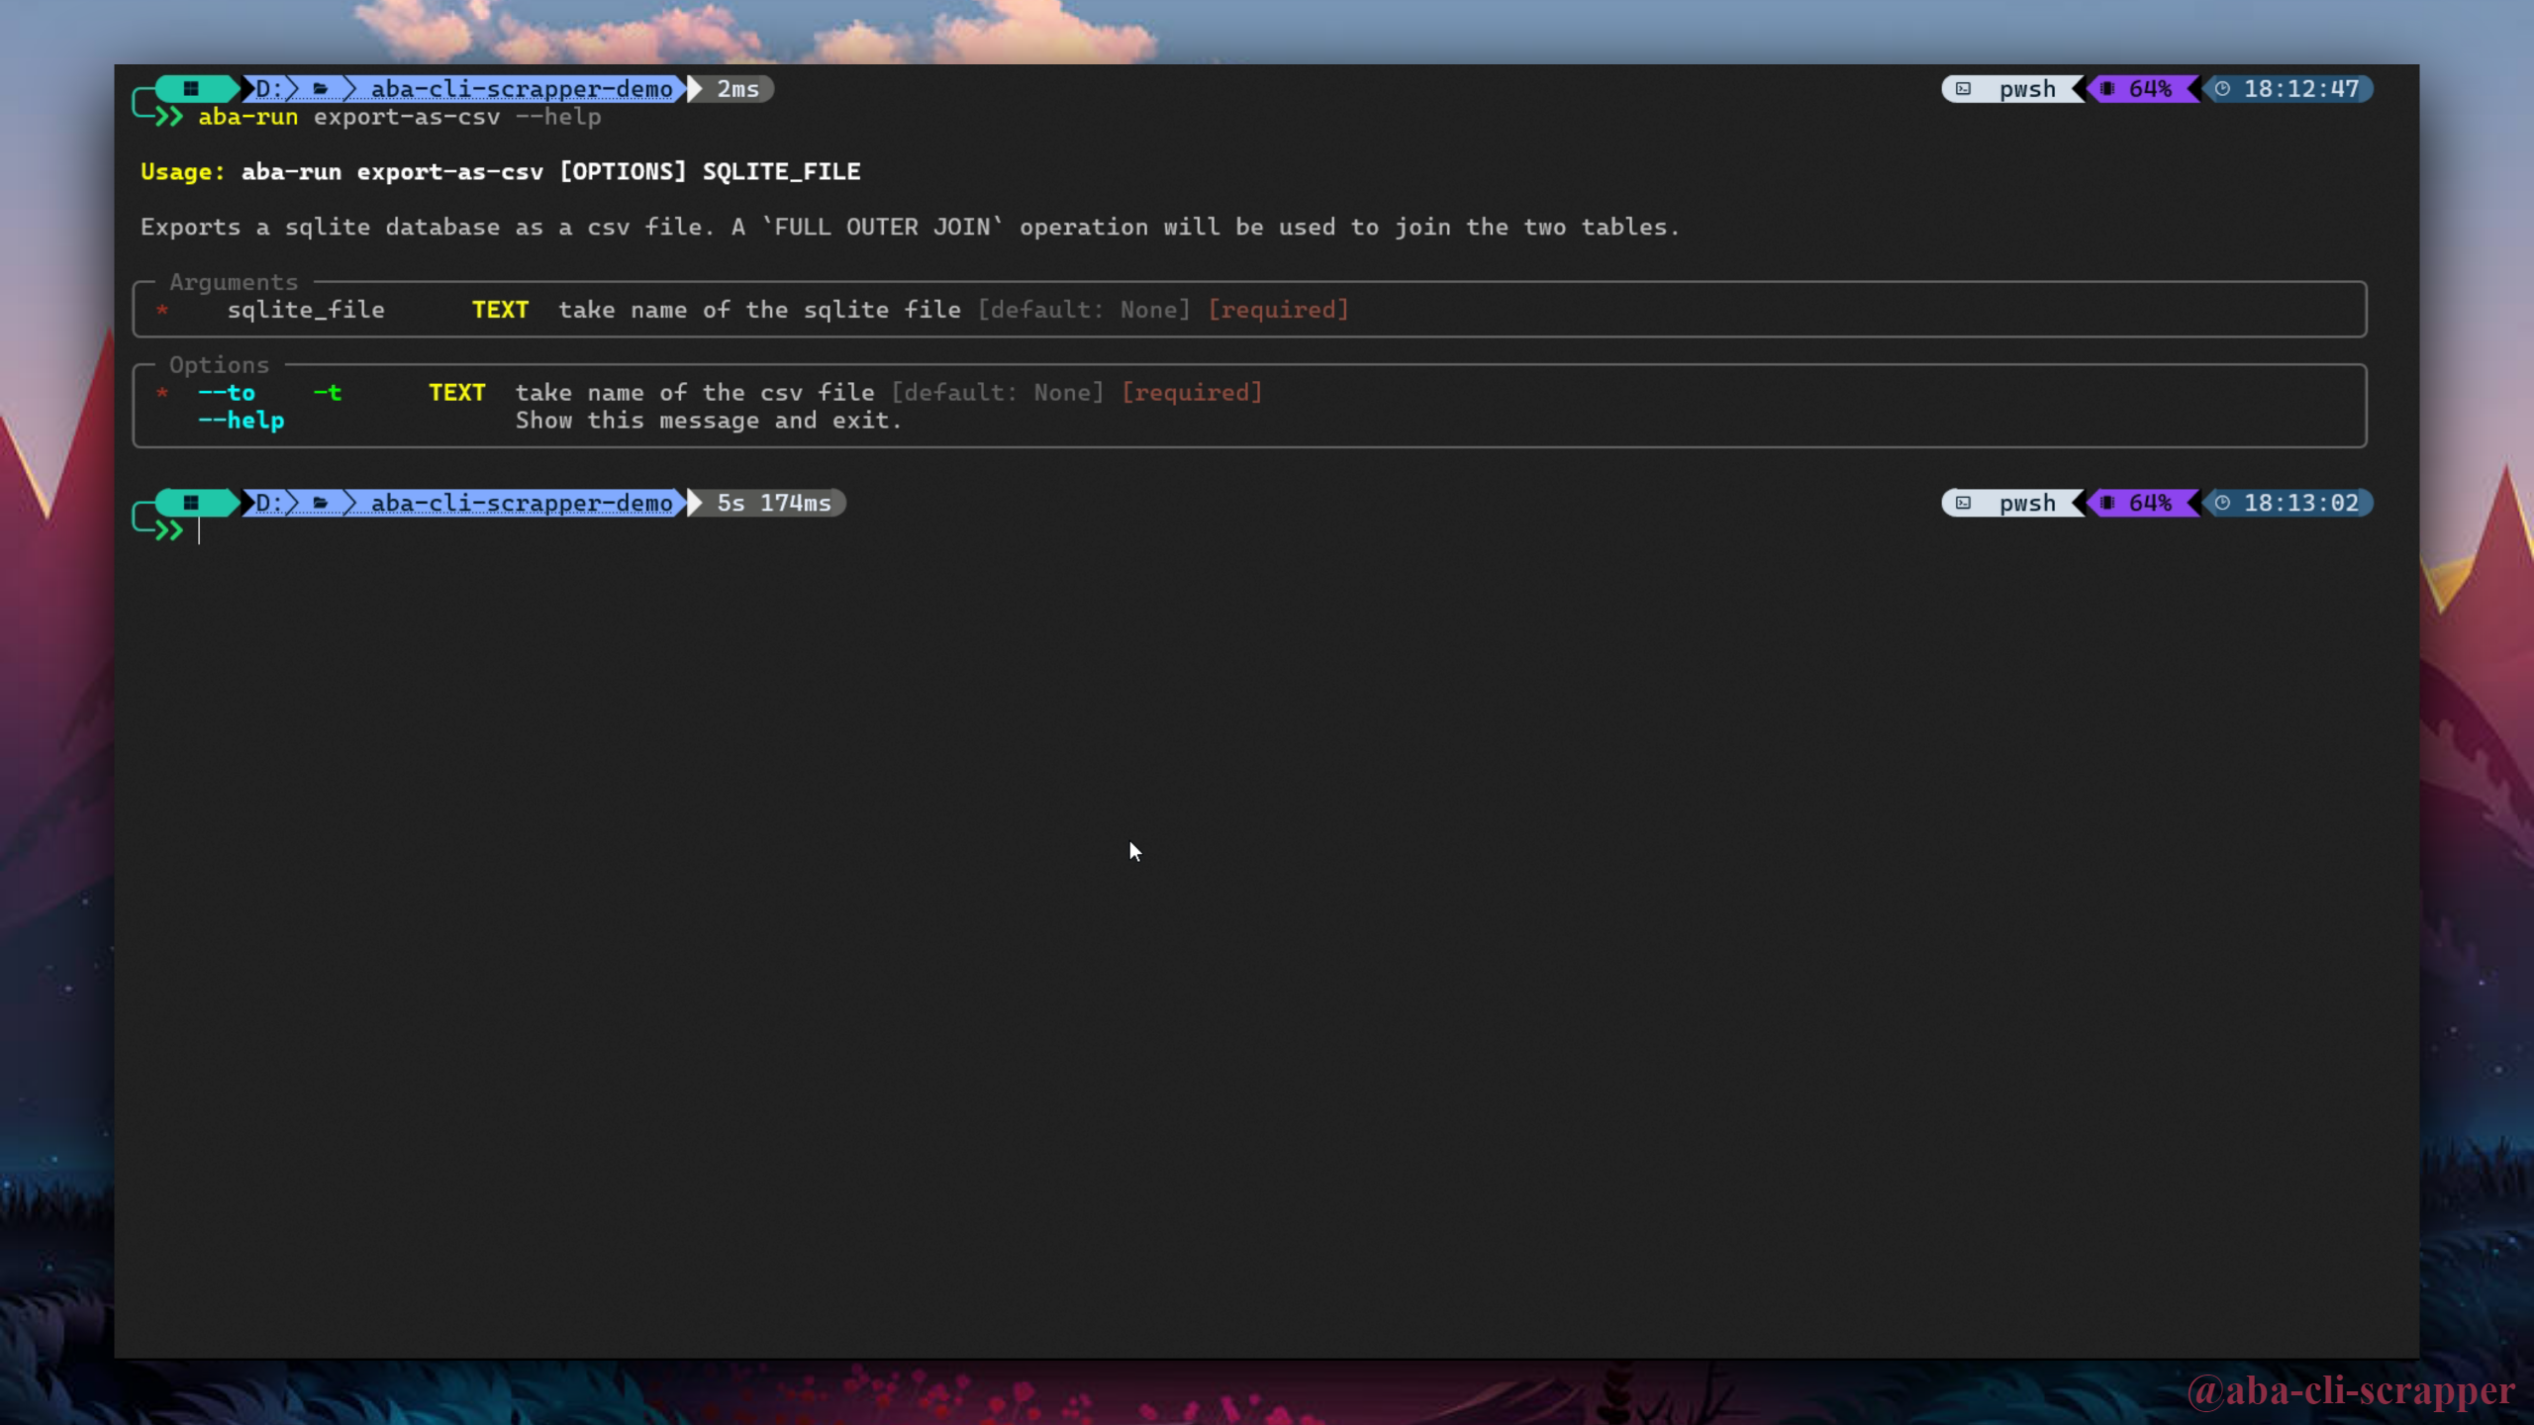Click the blinking cursor on the input line
The height and width of the screenshot is (1425, 2534).
click(x=201, y=532)
